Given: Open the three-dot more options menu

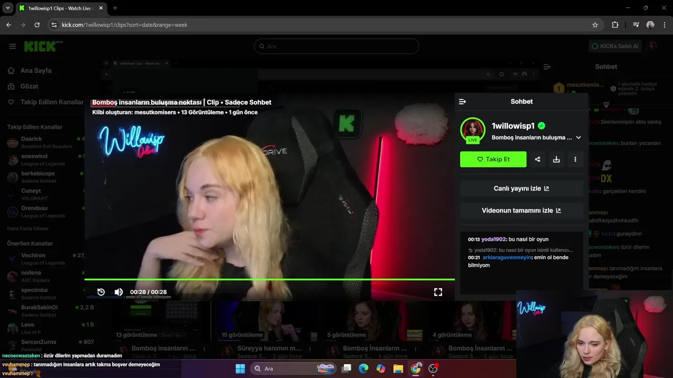Looking at the screenshot, I should click(575, 160).
